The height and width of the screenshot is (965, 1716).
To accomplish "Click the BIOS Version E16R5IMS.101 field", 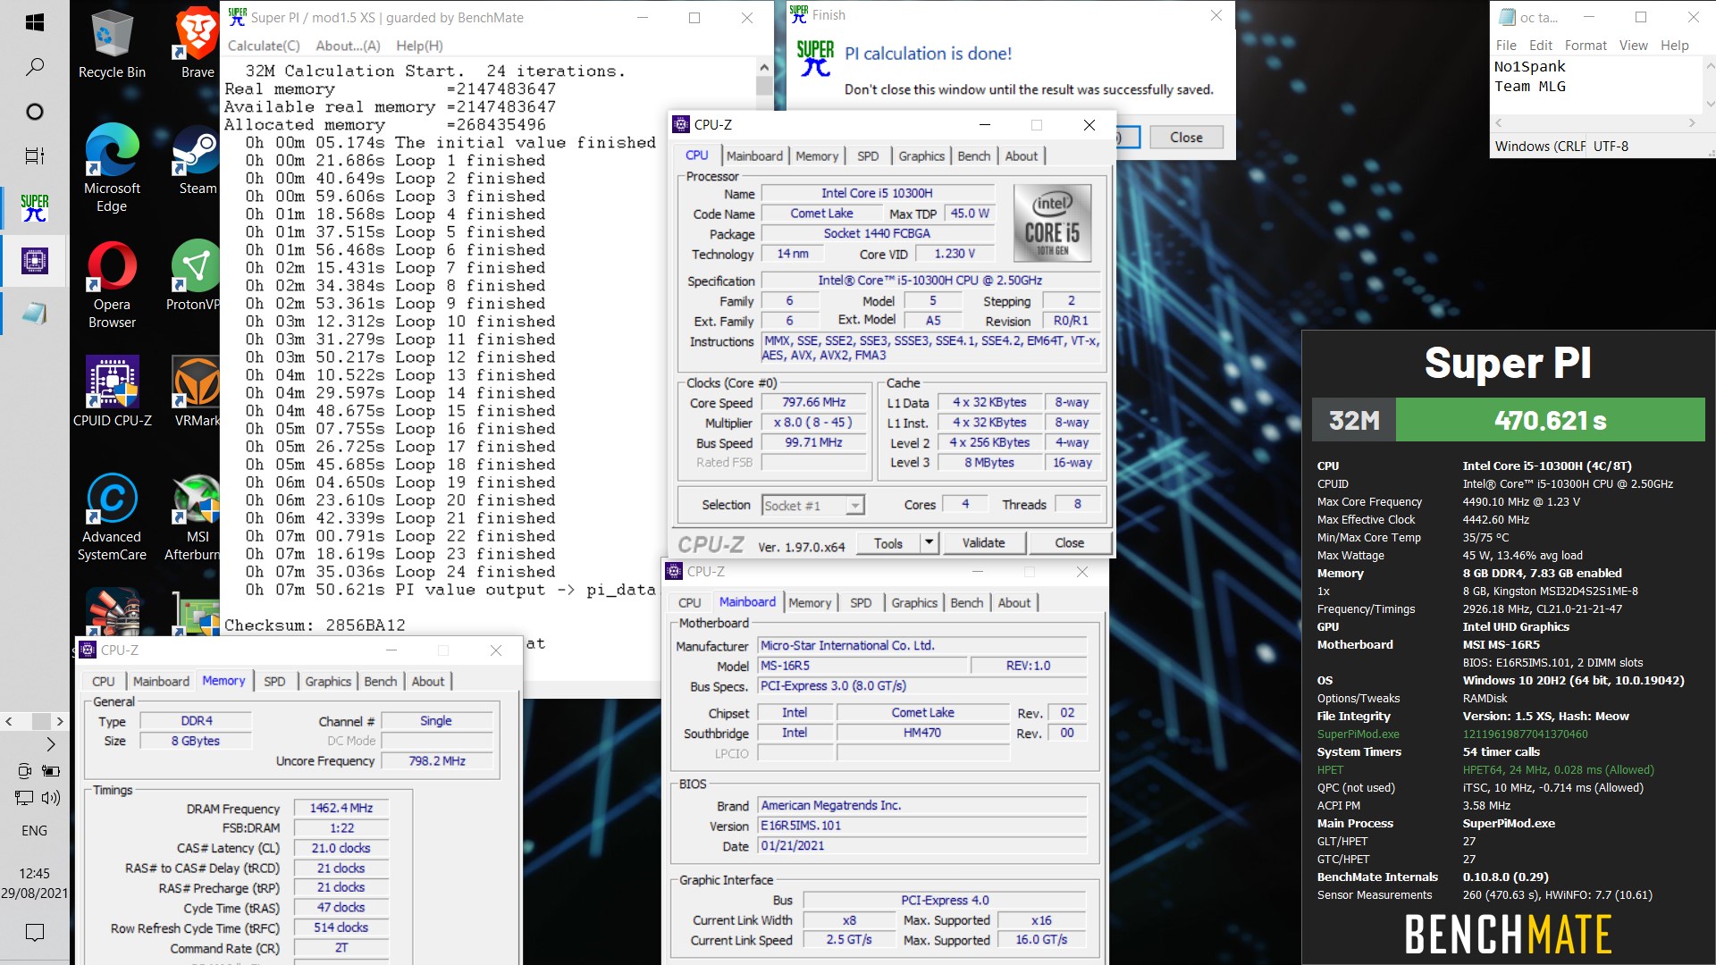I will (x=922, y=826).
